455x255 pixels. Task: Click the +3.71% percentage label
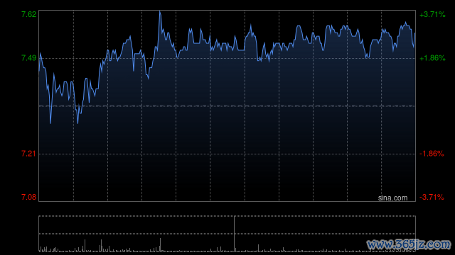[432, 14]
